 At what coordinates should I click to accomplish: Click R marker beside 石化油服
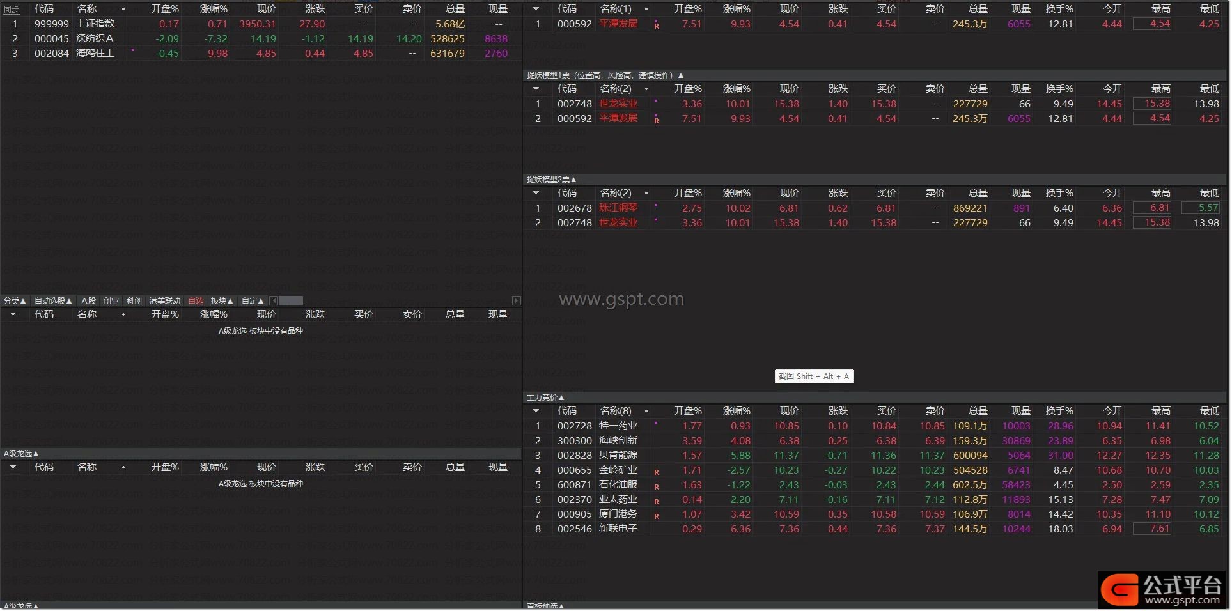[x=657, y=487]
